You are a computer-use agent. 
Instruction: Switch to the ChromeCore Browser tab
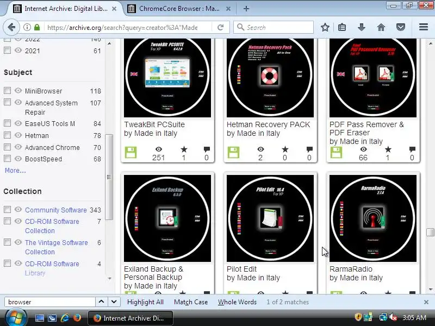point(179,9)
